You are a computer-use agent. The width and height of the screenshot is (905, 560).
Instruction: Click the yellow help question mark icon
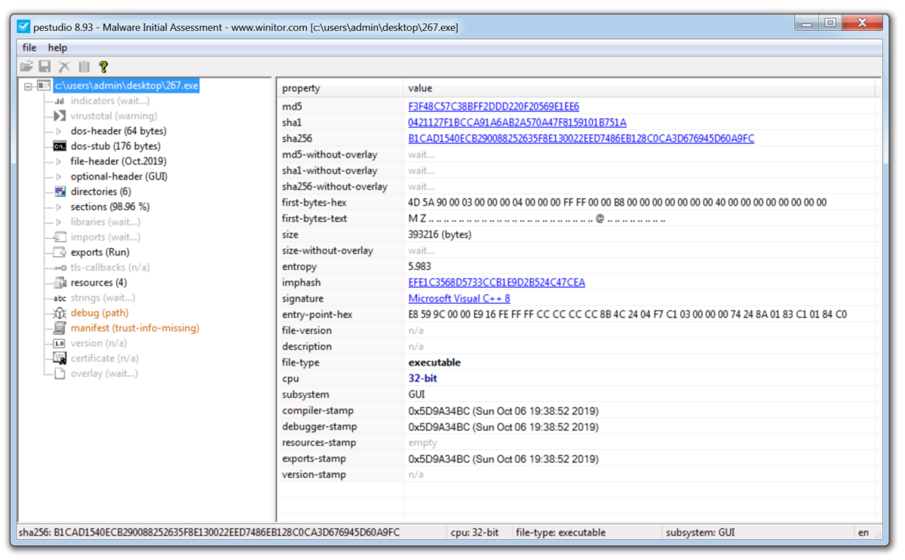[x=103, y=66]
